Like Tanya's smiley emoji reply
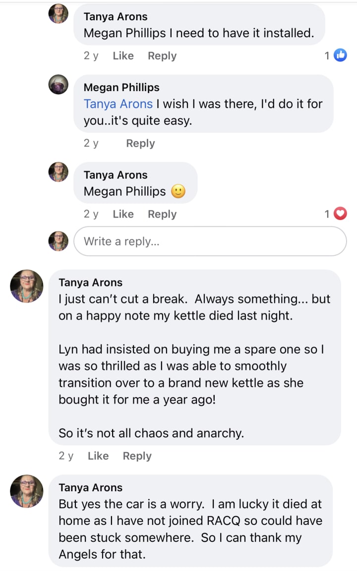Screen dimensions: 357x571 [x=123, y=214]
